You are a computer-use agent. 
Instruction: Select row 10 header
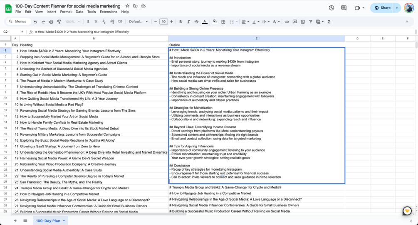click(x=5, y=98)
